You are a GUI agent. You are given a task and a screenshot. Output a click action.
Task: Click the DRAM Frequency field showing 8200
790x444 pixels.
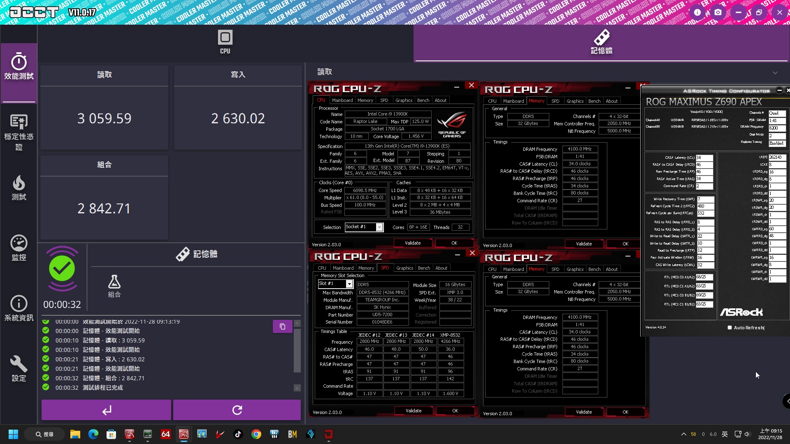point(777,128)
